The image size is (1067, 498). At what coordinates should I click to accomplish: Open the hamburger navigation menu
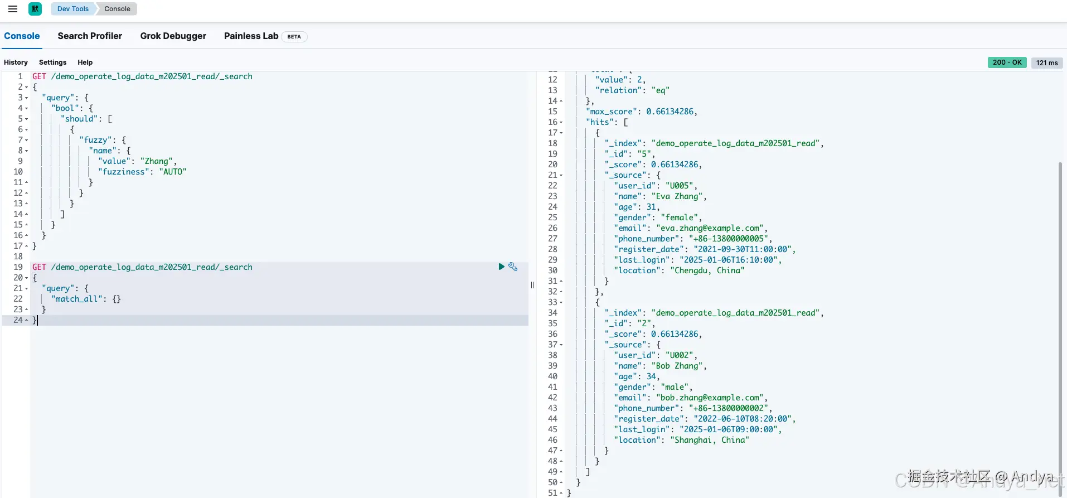(13, 9)
